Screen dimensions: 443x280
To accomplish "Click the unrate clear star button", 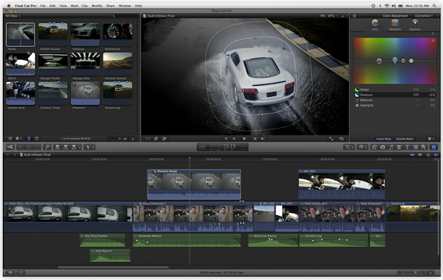I will click(x=29, y=147).
